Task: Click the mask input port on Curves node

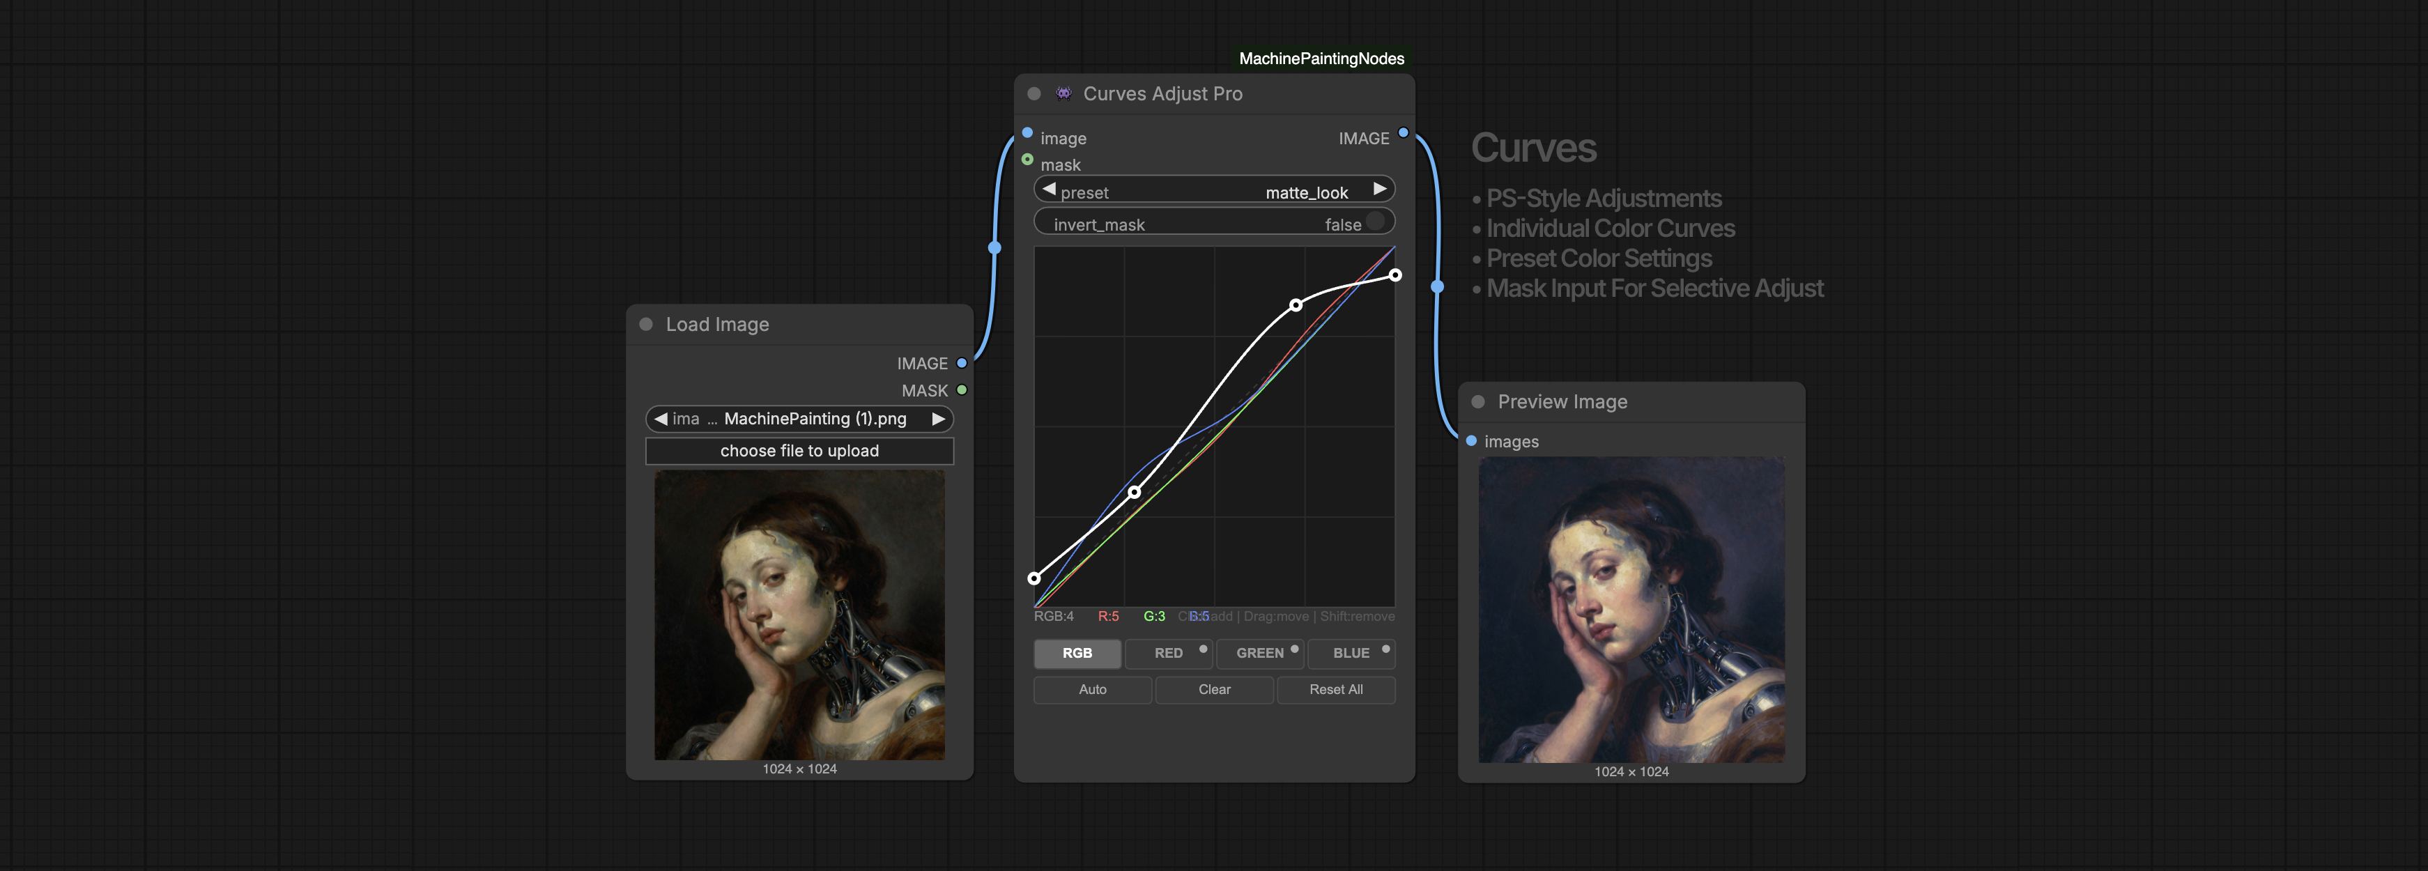Action: point(1027,160)
